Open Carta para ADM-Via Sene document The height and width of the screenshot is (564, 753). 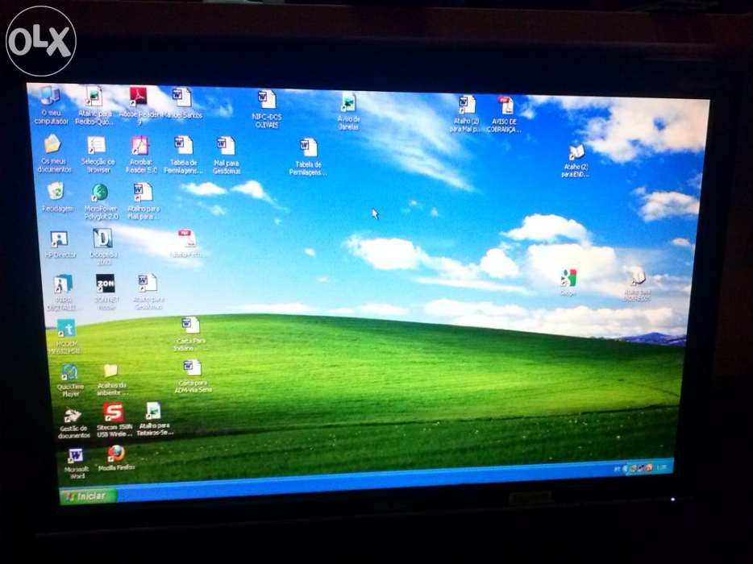coord(193,377)
